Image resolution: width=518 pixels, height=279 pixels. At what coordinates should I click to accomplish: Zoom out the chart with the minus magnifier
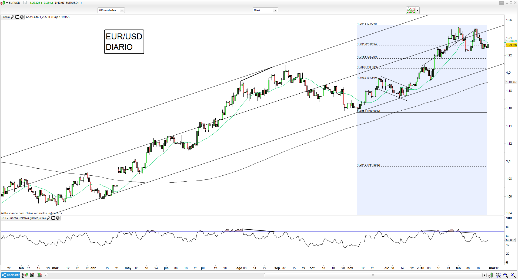(x=506, y=275)
